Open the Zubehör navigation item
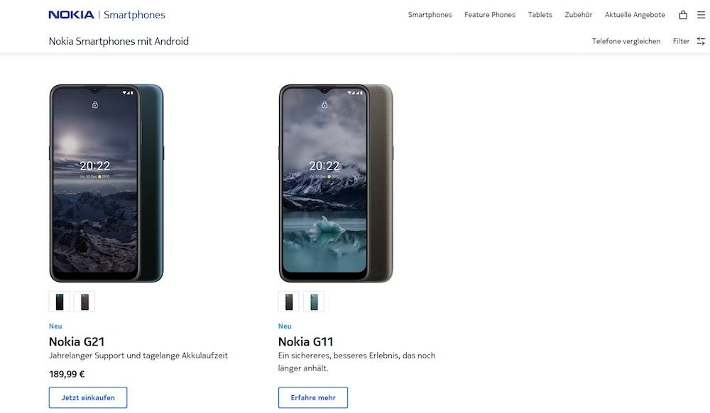The height and width of the screenshot is (413, 710). pyautogui.click(x=578, y=15)
